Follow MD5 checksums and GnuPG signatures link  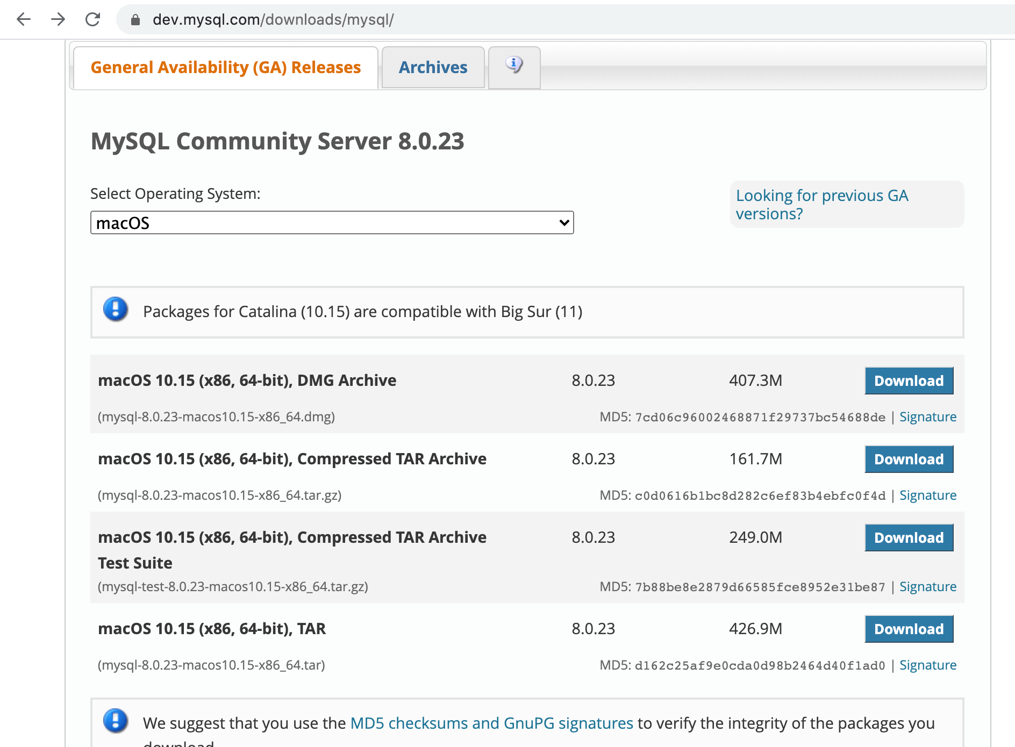[x=492, y=723]
